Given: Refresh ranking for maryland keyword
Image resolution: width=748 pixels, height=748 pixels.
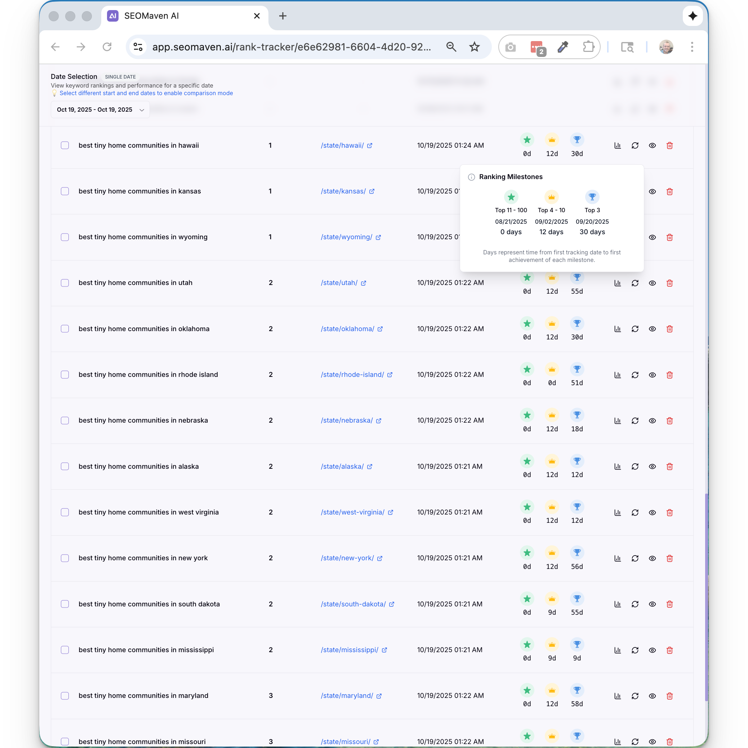Looking at the screenshot, I should [635, 696].
